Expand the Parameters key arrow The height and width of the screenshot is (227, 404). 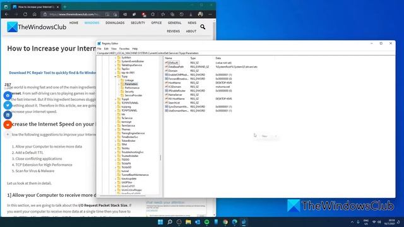119,84
